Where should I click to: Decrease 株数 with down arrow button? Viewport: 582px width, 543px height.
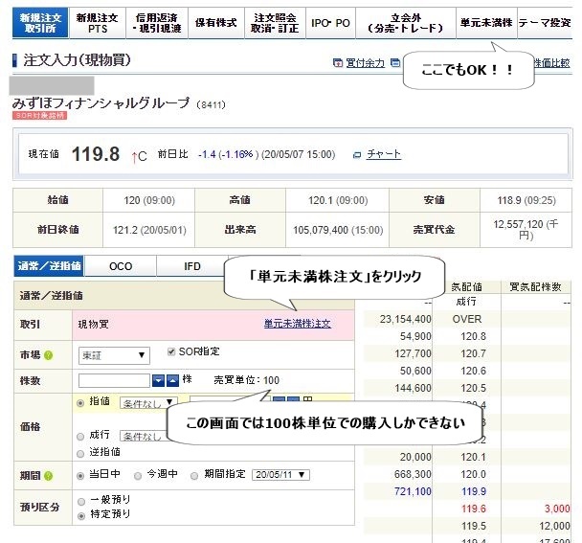click(x=159, y=381)
